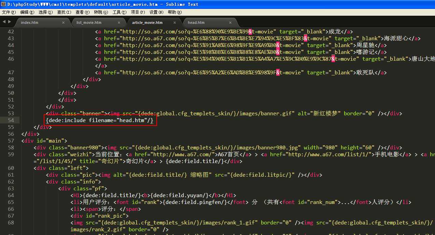Click the div id="main" tag
The width and height of the screenshot is (435, 235).
[44, 141]
